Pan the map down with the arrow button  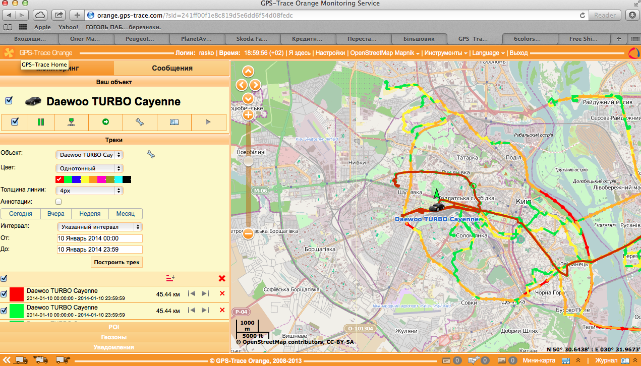click(x=248, y=98)
